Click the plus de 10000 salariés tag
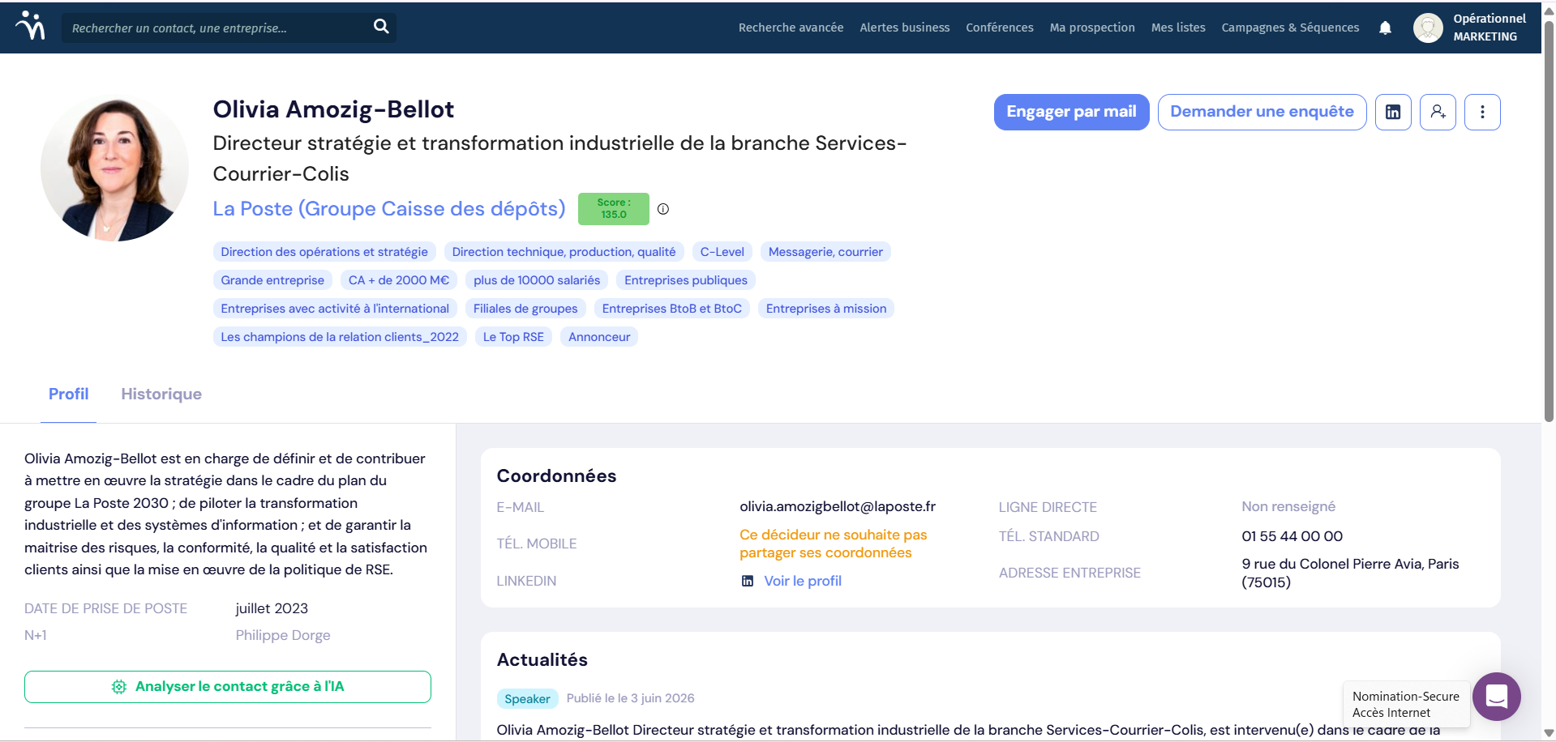Screen dimensions: 1556x742 (x=537, y=280)
